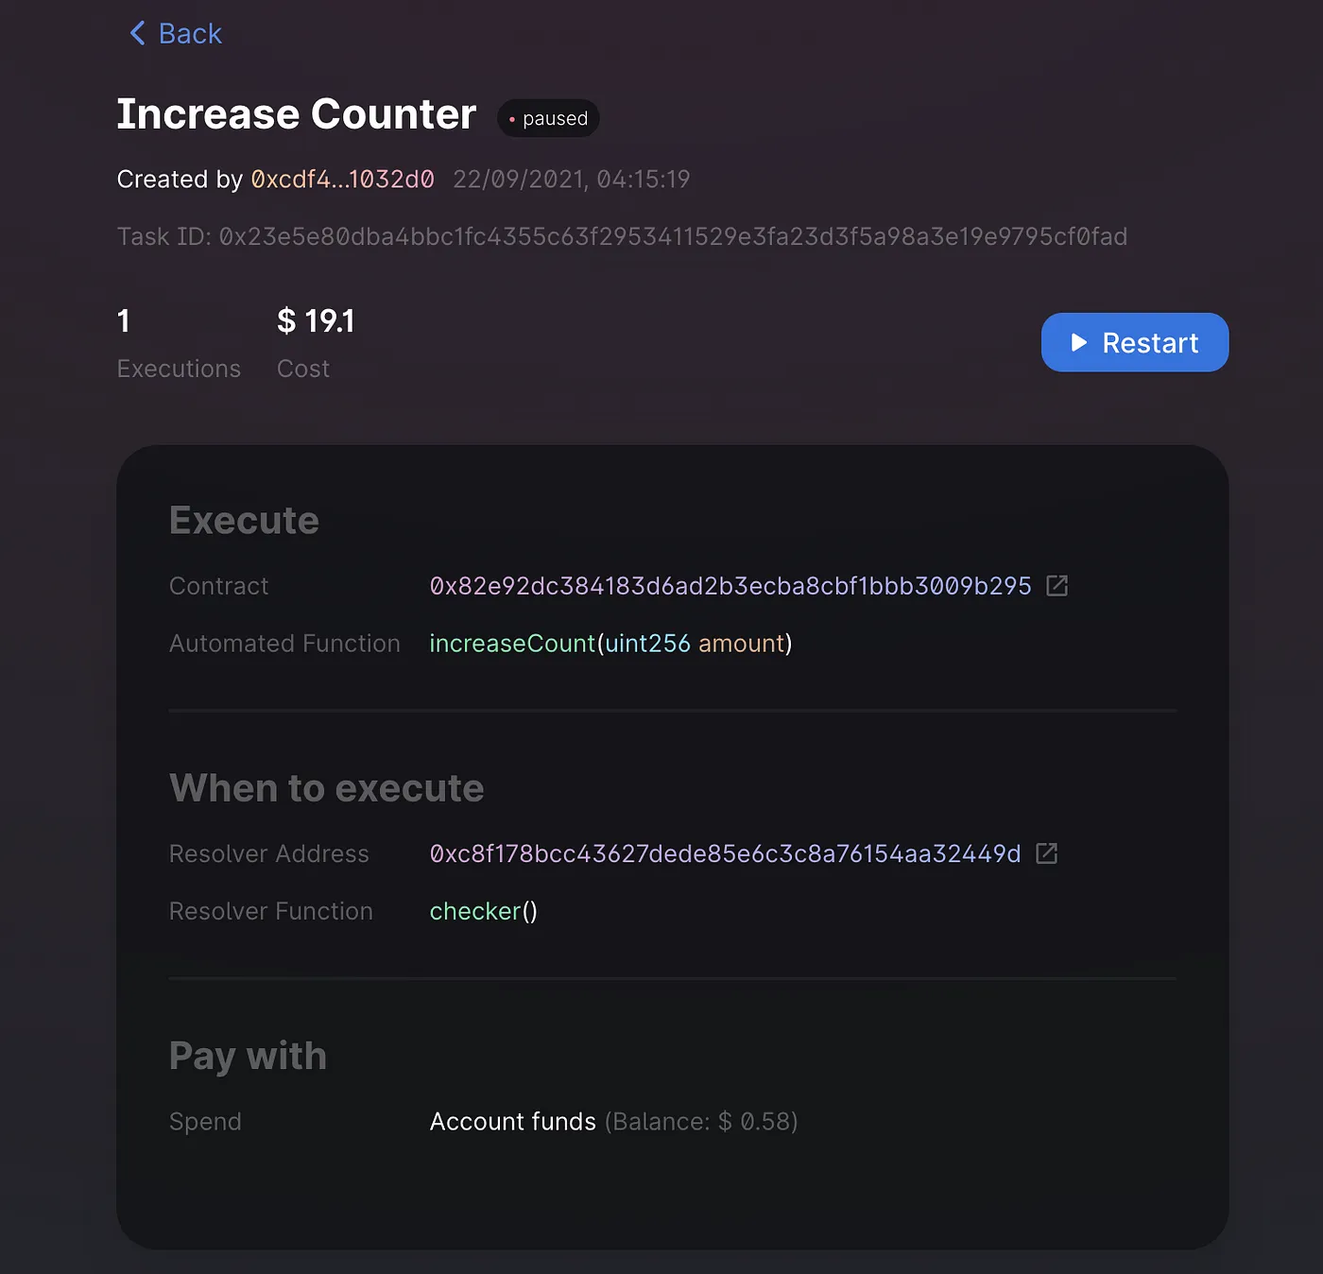
Task: Click the resolver address 0xc8f178bc...
Action: click(725, 853)
